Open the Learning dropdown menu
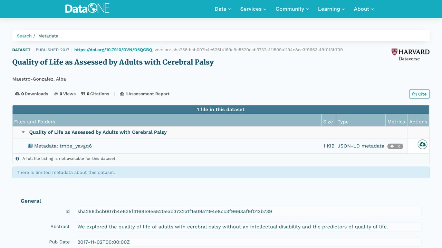Screen dimensions: 442x248 (331, 9)
